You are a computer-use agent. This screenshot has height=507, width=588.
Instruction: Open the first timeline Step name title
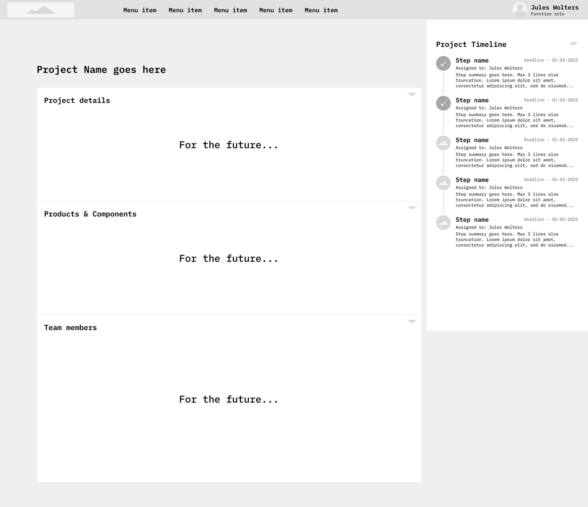(x=472, y=61)
